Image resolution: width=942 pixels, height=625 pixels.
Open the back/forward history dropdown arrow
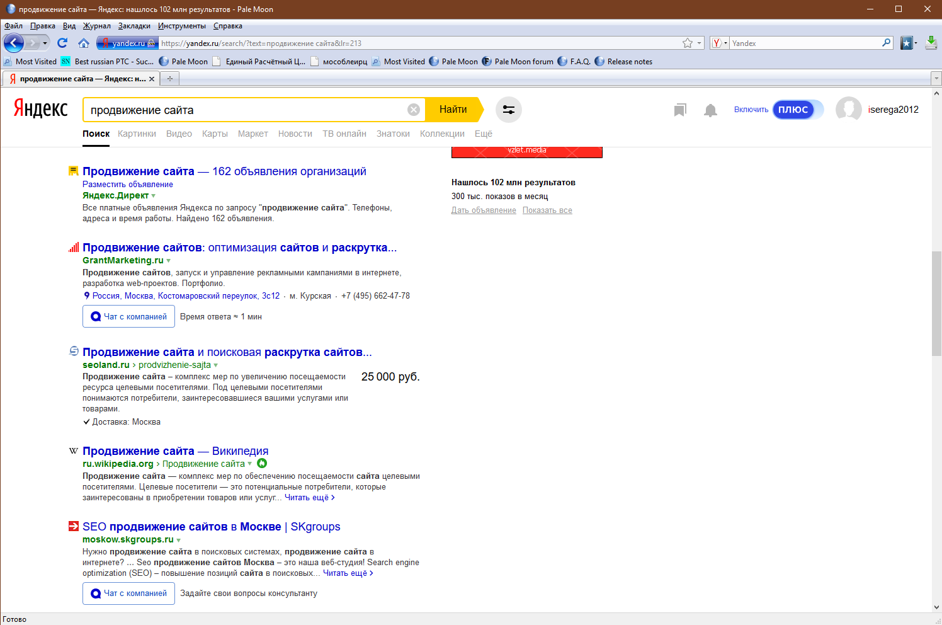coord(45,43)
